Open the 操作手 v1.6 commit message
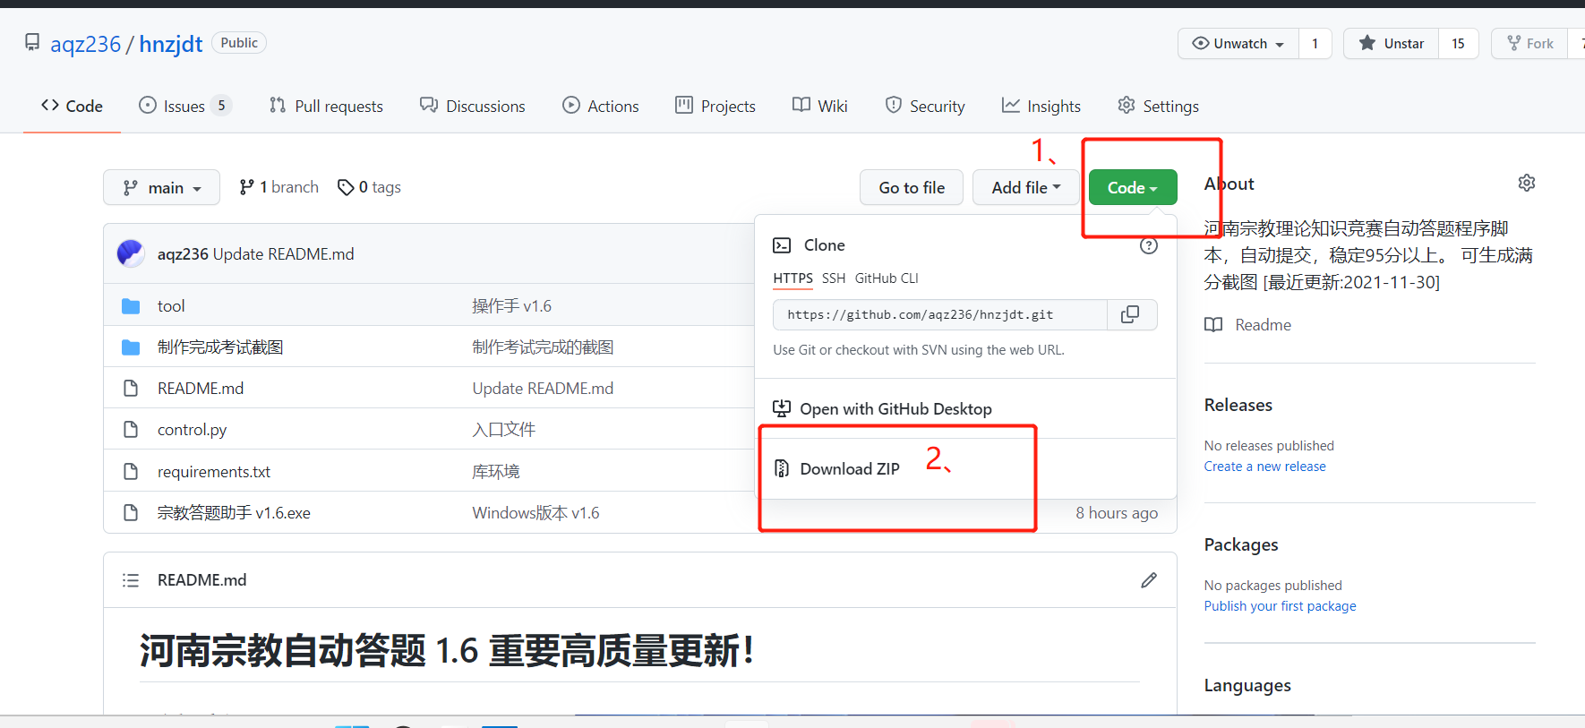Image resolution: width=1585 pixels, height=728 pixels. 512,306
